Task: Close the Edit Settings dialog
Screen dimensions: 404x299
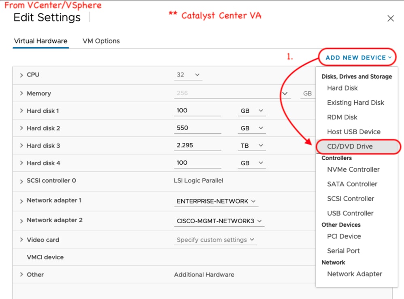Action: [x=391, y=18]
